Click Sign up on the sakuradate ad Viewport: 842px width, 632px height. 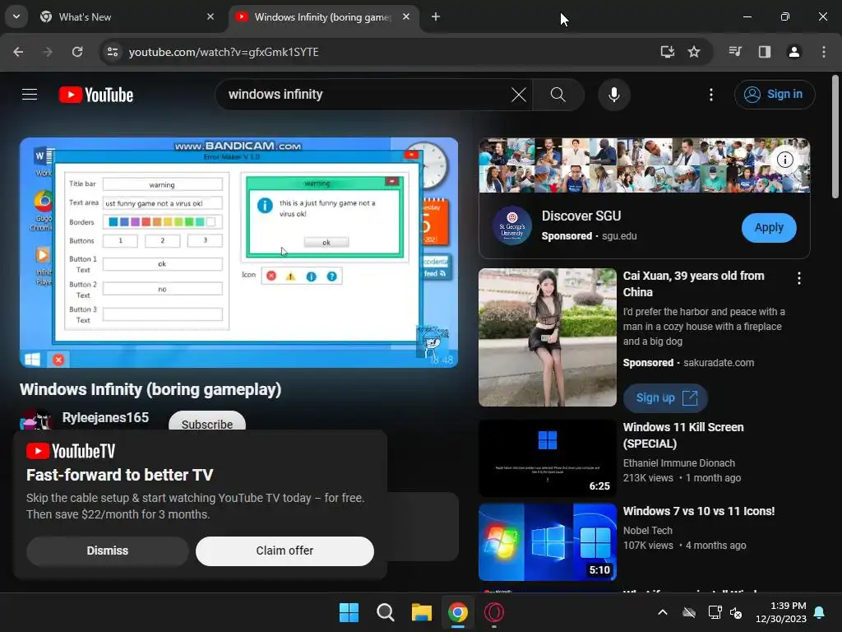tap(665, 397)
